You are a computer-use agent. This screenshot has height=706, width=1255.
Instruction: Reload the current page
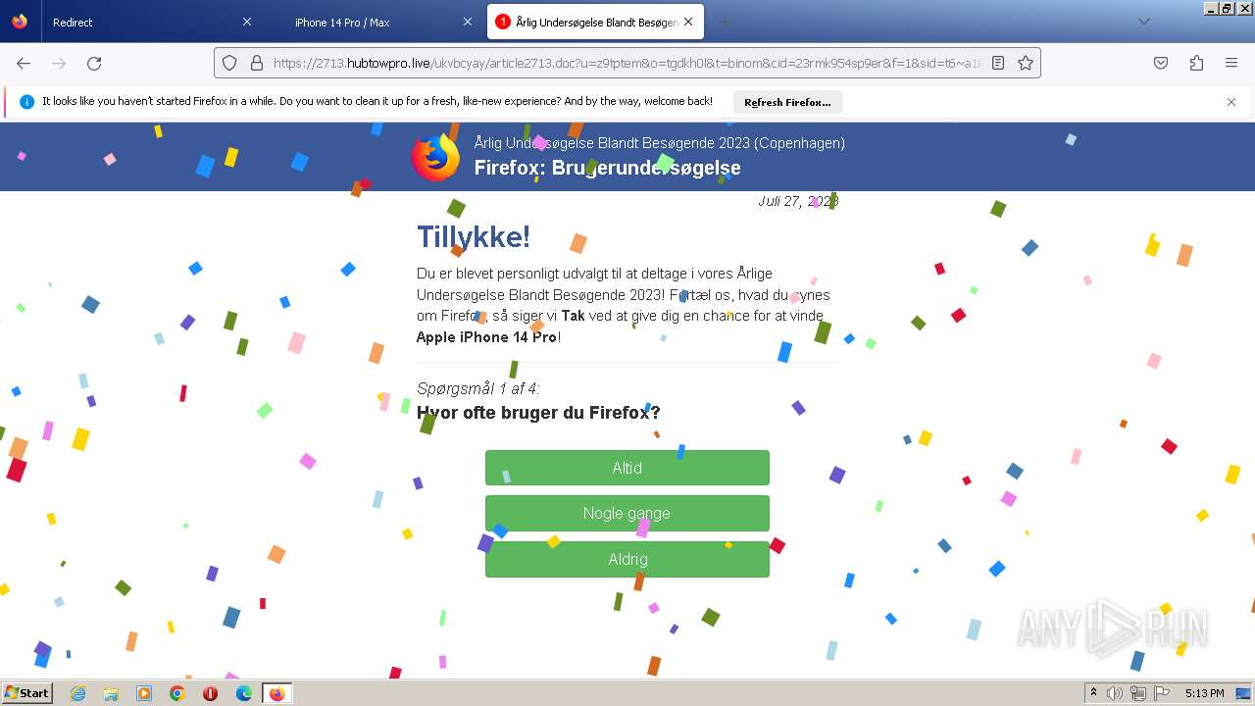pos(94,63)
